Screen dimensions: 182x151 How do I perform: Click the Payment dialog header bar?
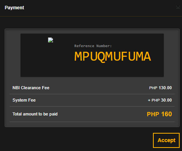coord(91,8)
